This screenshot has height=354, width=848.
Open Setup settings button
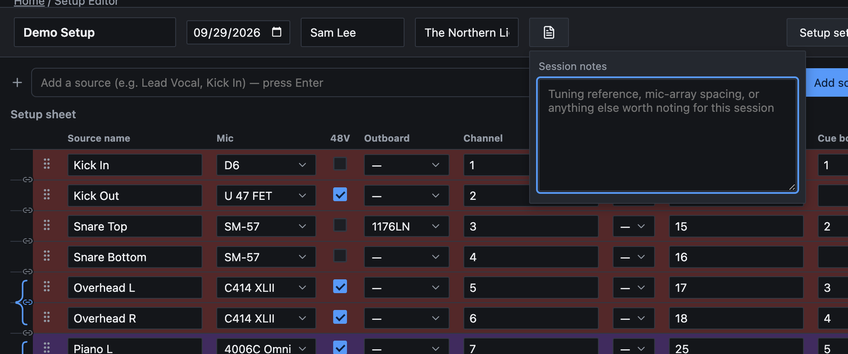[x=817, y=32]
